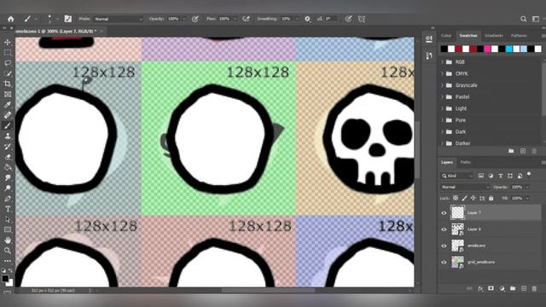
Task: Open the Flow dropdown arrow
Action: [x=235, y=19]
